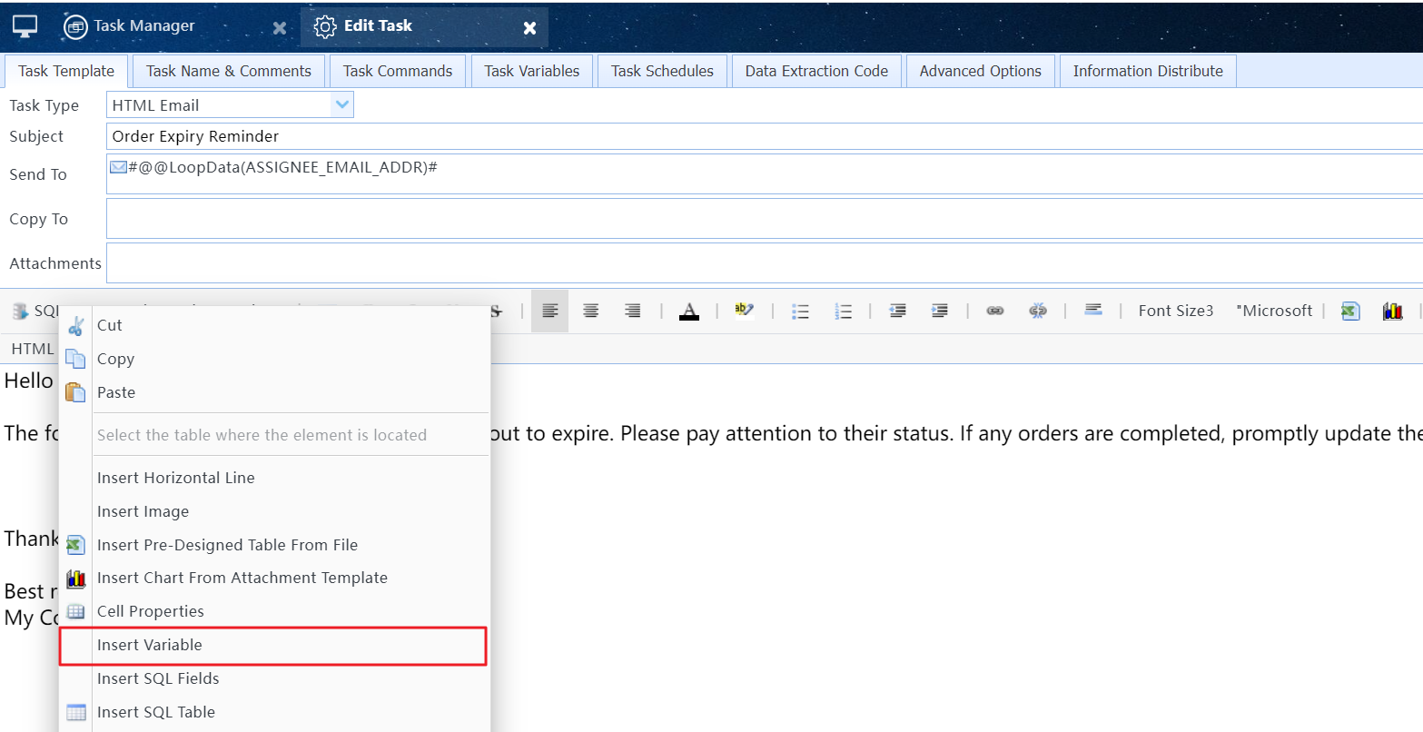Image resolution: width=1423 pixels, height=732 pixels.
Task: Click the align left toolbar icon
Action: 549,312
